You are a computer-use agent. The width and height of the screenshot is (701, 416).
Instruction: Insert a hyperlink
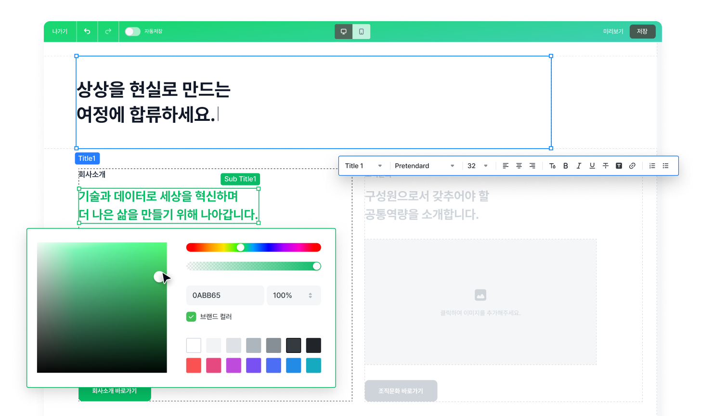tap(632, 166)
